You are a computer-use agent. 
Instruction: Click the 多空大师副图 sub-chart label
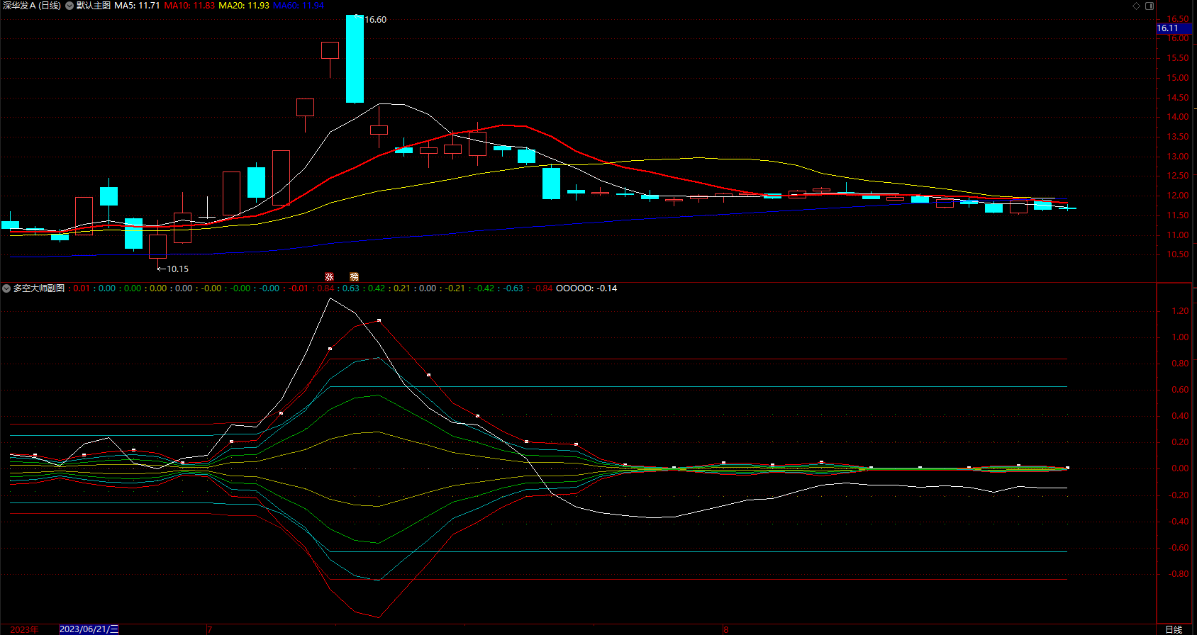coord(39,288)
